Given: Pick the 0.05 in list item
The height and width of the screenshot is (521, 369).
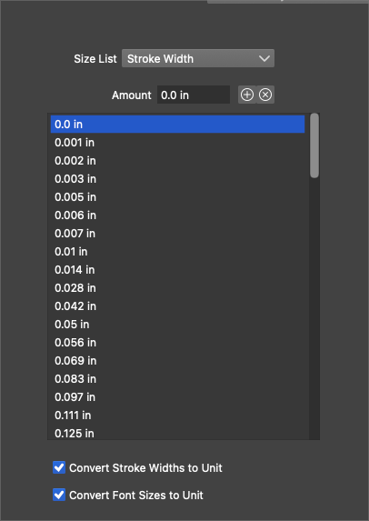Looking at the screenshot, I should (x=177, y=325).
